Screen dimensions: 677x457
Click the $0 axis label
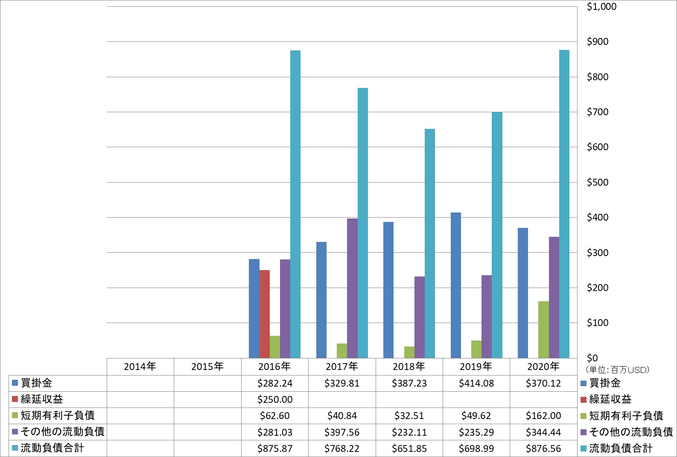pos(592,358)
